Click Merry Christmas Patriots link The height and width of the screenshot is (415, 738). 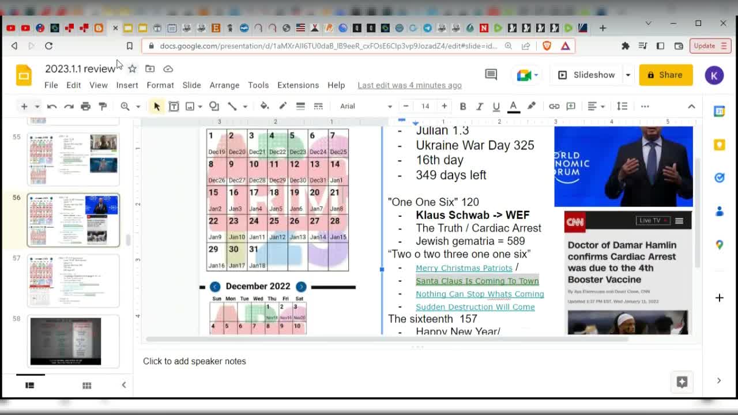pos(464,268)
